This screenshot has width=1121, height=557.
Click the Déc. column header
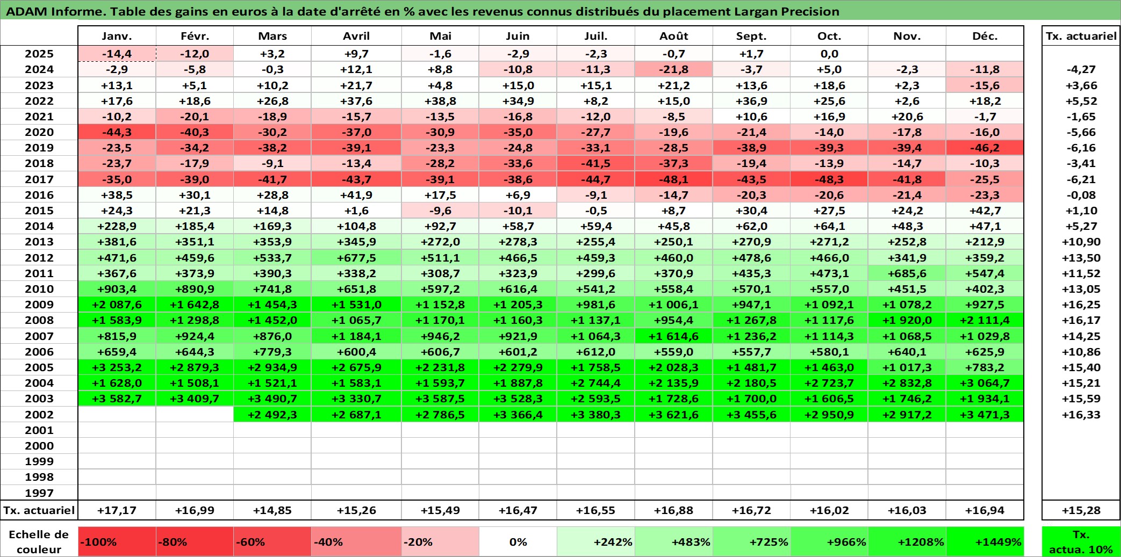point(985,36)
